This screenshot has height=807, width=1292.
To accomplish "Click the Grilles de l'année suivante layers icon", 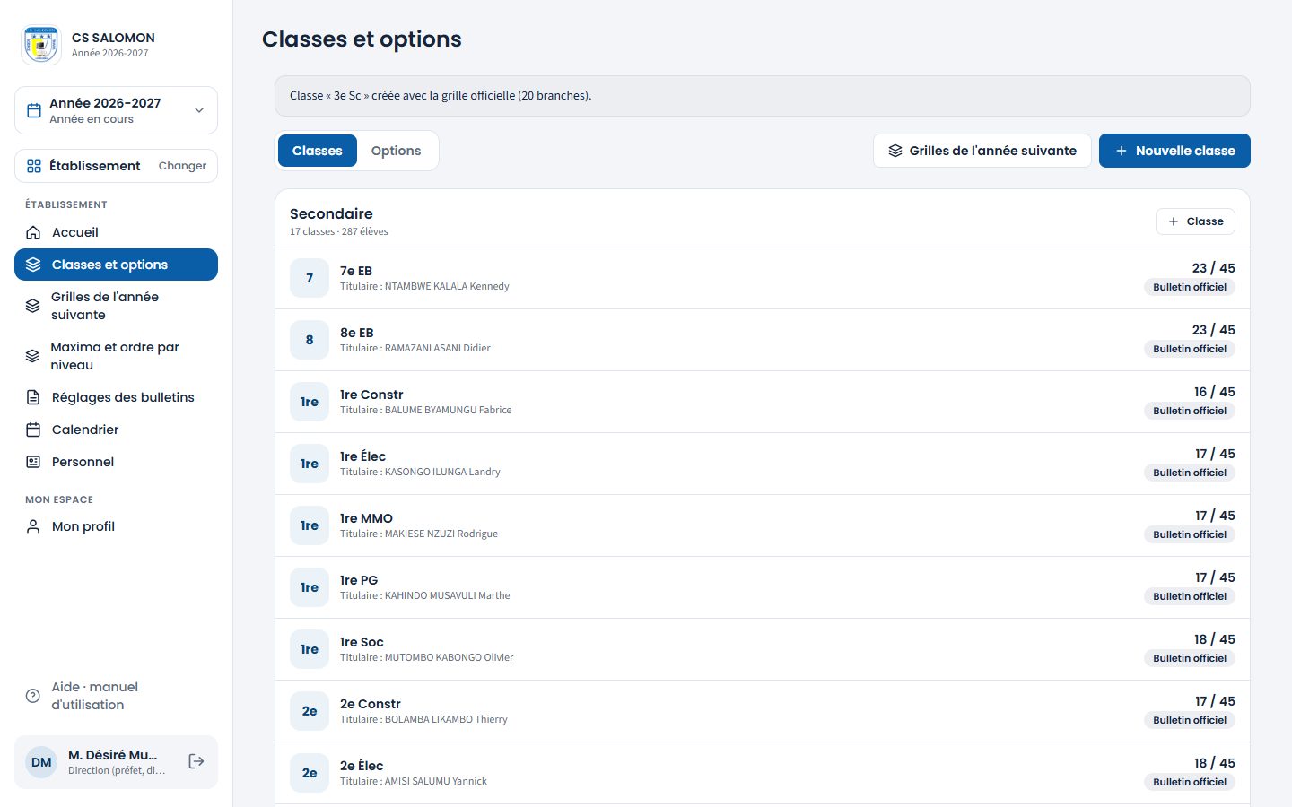I will tap(33, 306).
